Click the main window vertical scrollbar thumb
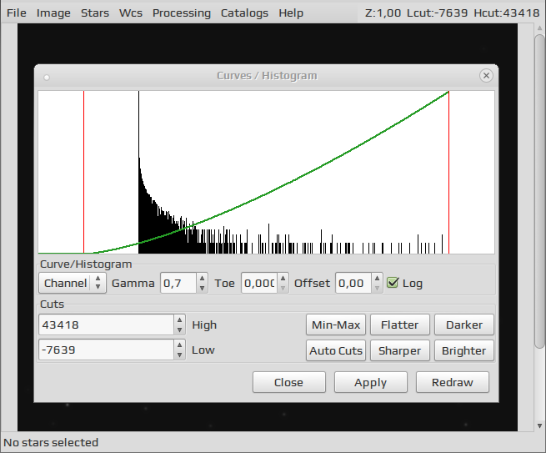This screenshot has height=453, width=546. click(539, 191)
